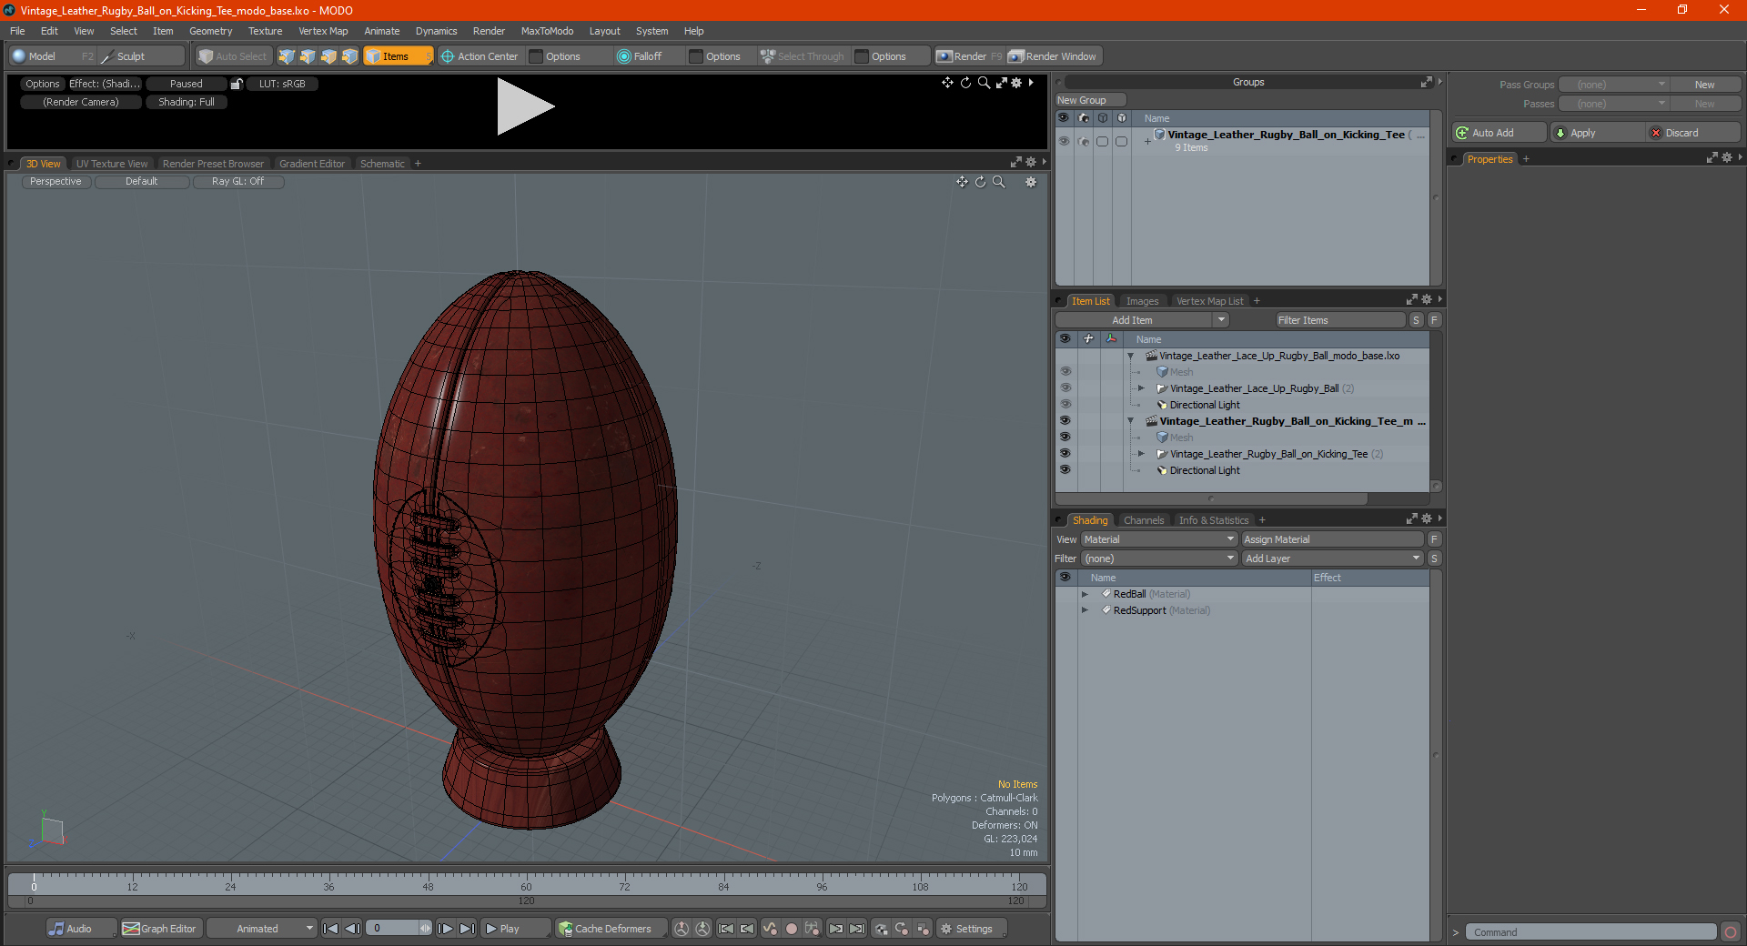The image size is (1747, 946).
Task: Click Render F9 button
Action: coord(969,56)
